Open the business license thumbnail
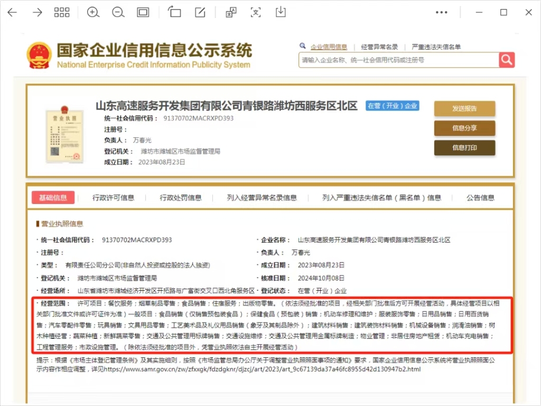This screenshot has height=406, width=541. (x=64, y=134)
